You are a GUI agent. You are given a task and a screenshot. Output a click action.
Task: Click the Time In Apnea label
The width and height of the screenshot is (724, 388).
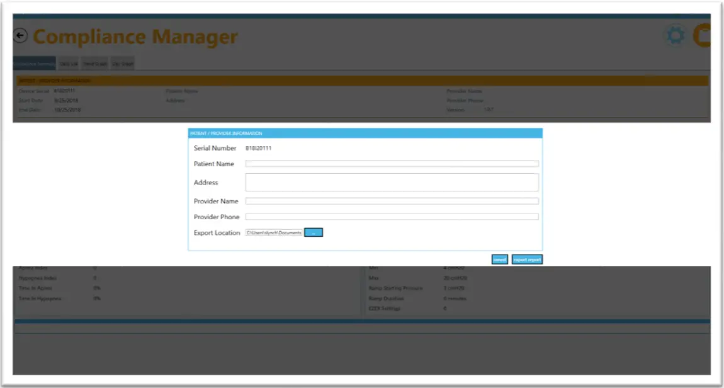(x=34, y=288)
